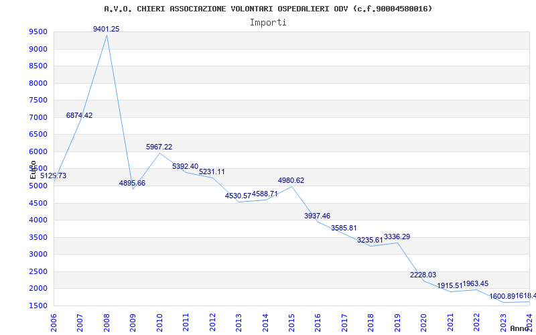Select the 3336.29 data label

click(397, 237)
